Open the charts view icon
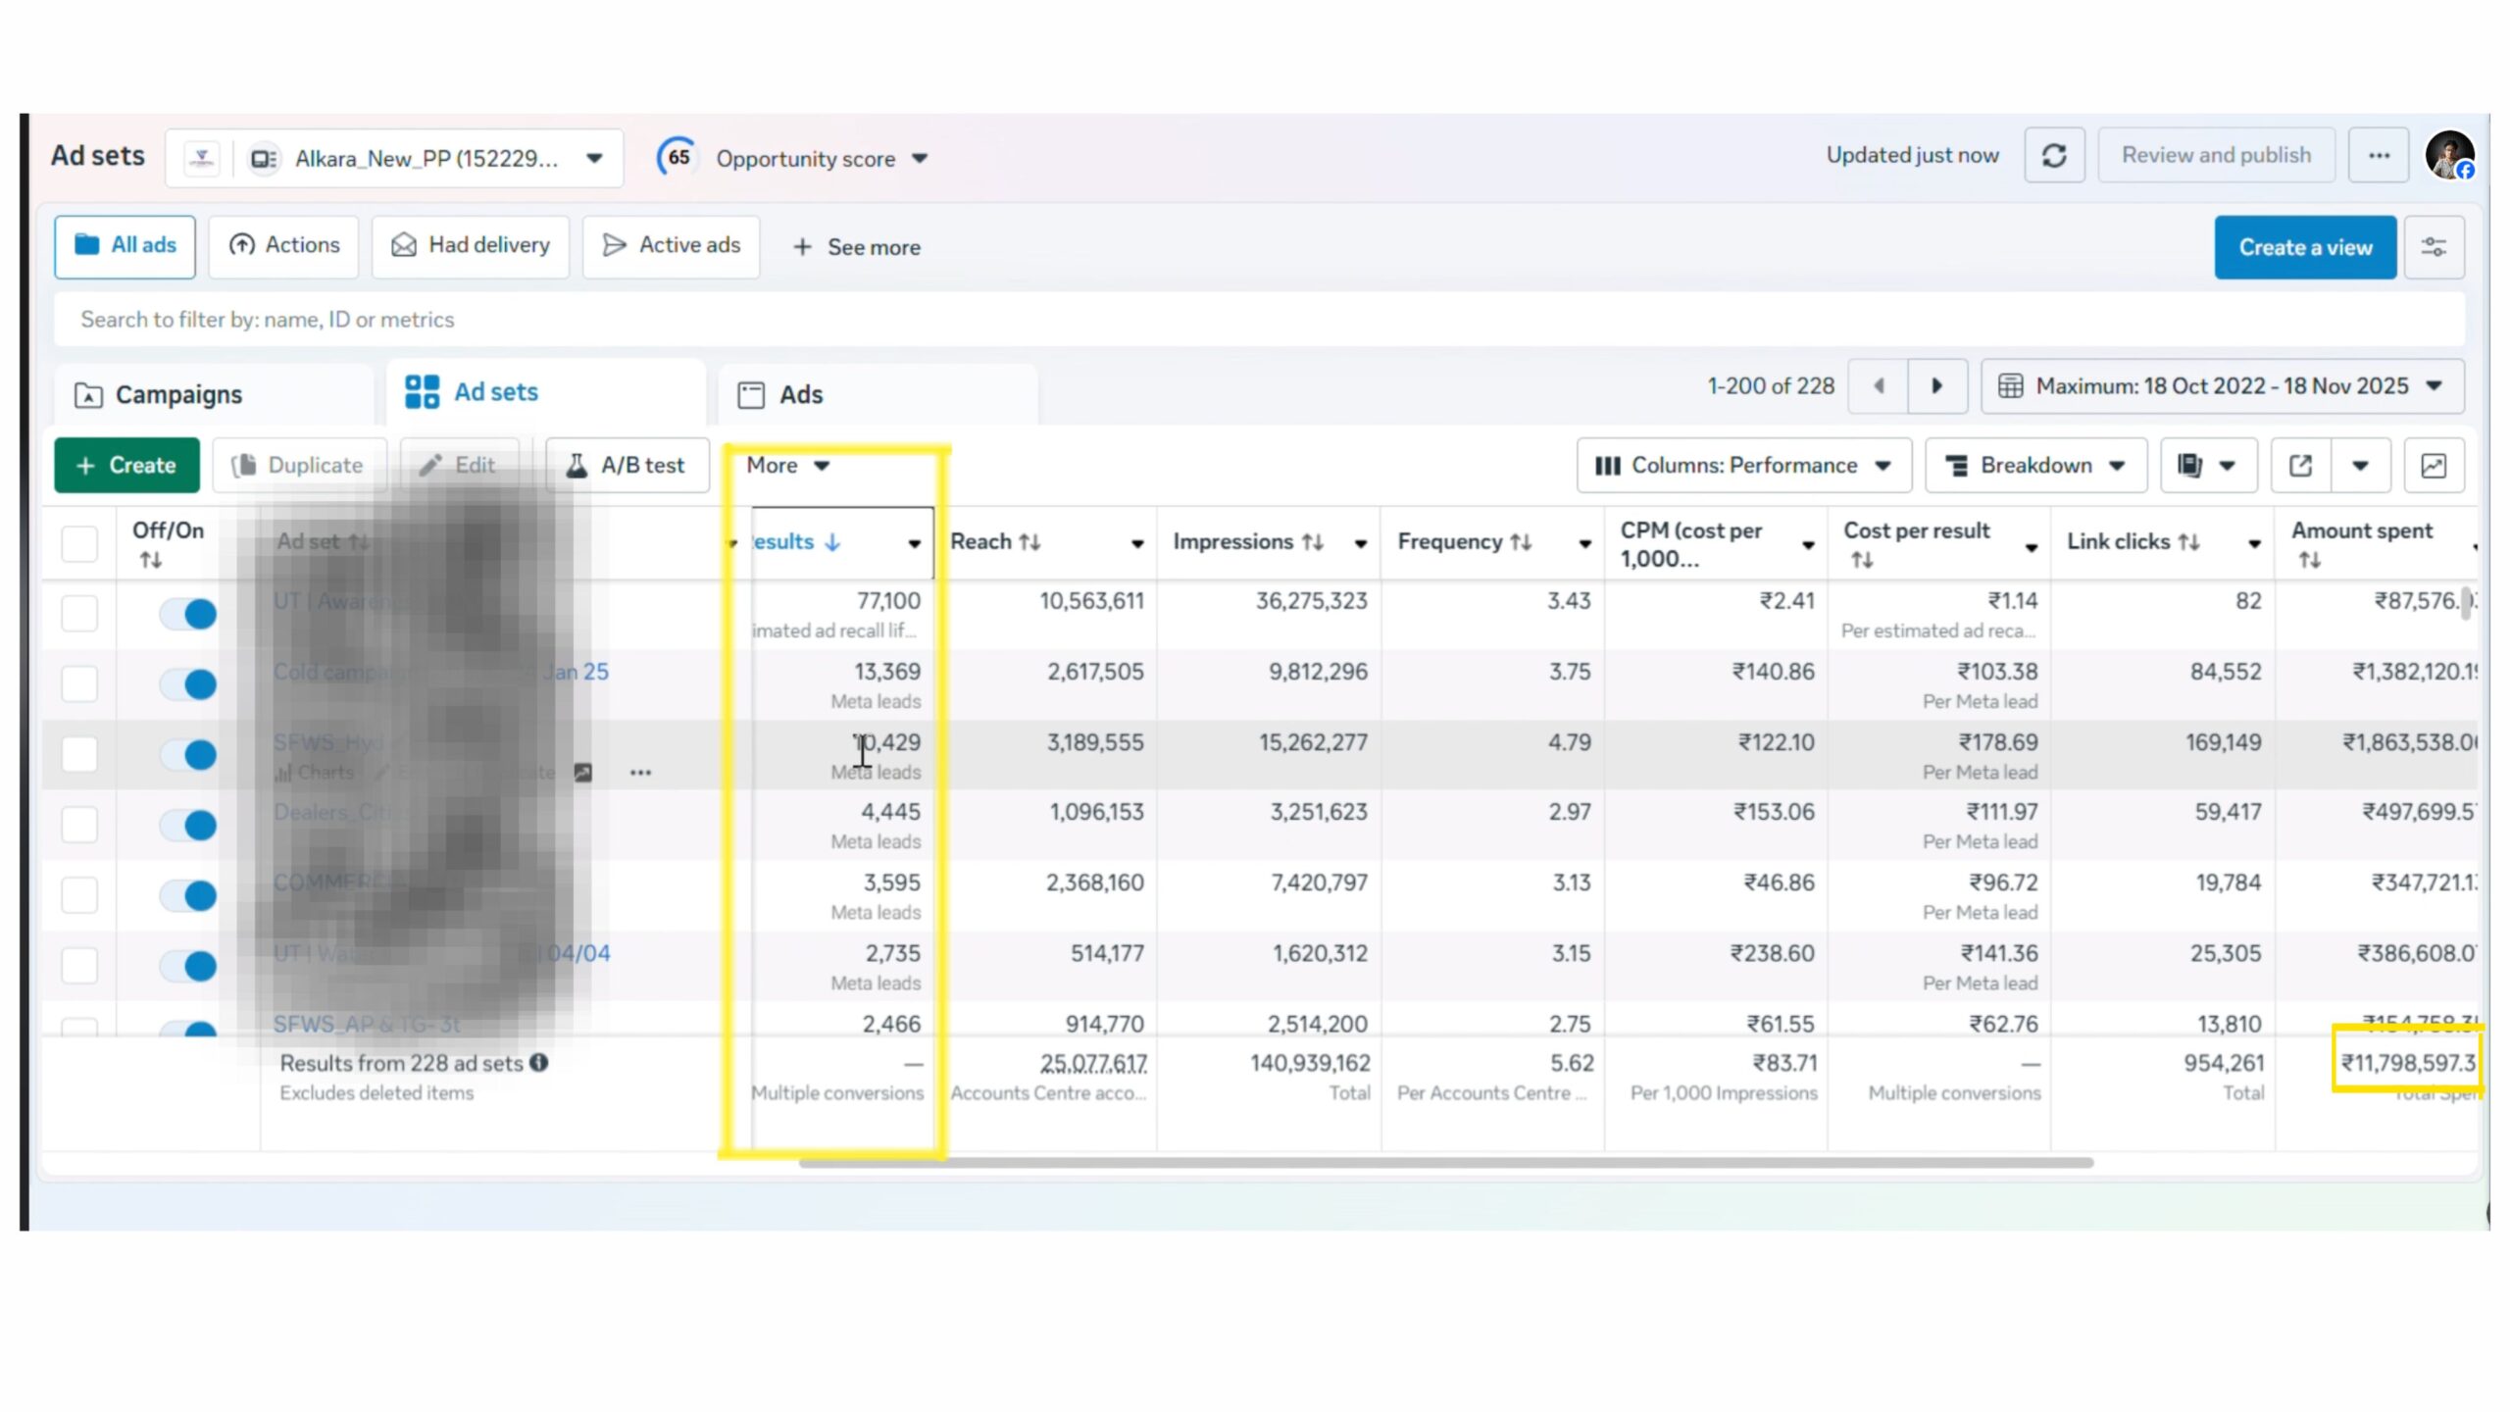Image resolution: width=2510 pixels, height=1412 pixels. tap(2434, 466)
